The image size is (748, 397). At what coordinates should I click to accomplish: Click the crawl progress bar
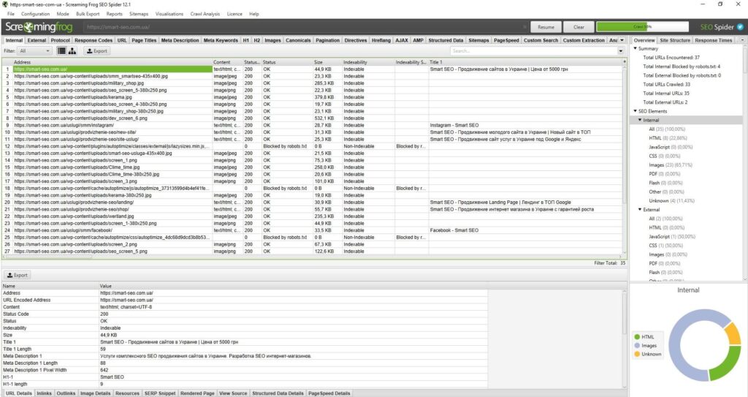(x=642, y=27)
